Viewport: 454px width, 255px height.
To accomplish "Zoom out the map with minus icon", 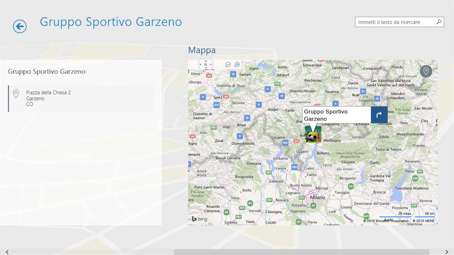I will tap(228, 65).
